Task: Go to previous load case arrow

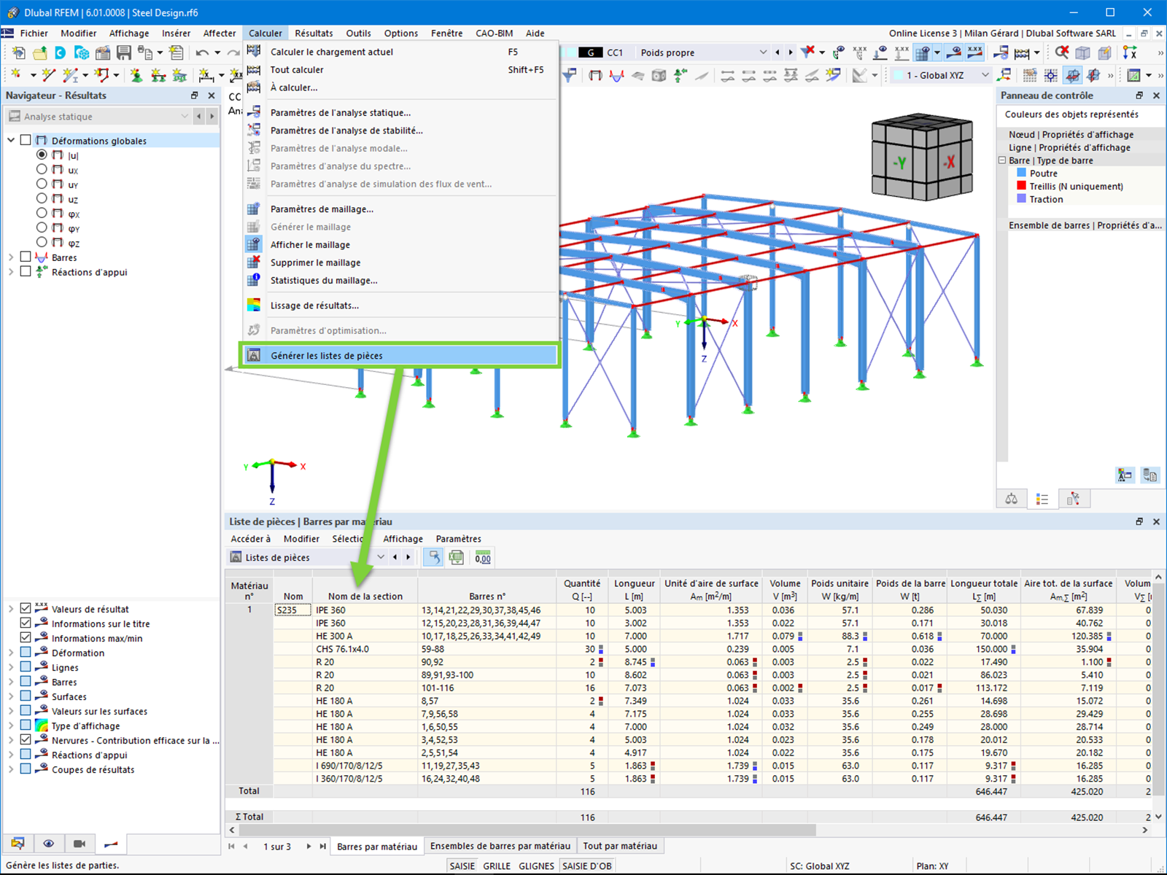Action: tap(778, 52)
